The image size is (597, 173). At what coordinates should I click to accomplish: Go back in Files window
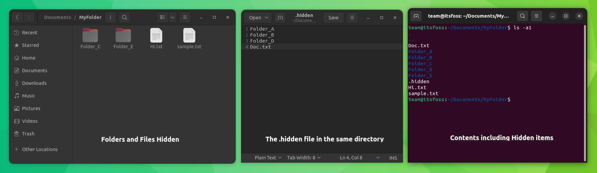[17, 17]
